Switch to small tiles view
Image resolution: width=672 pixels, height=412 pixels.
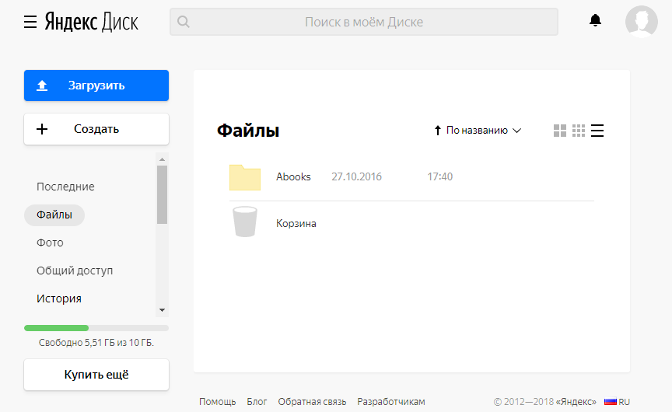[579, 131]
